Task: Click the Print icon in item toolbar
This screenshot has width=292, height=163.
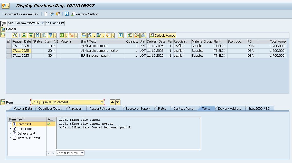Action: (83, 35)
